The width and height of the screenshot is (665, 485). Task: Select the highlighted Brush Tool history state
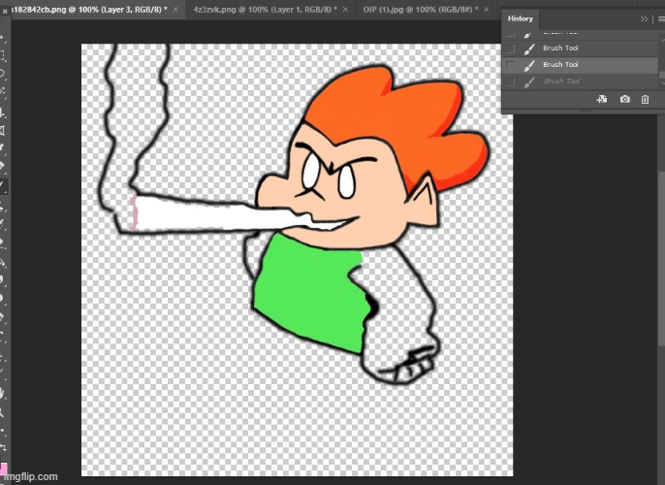580,65
